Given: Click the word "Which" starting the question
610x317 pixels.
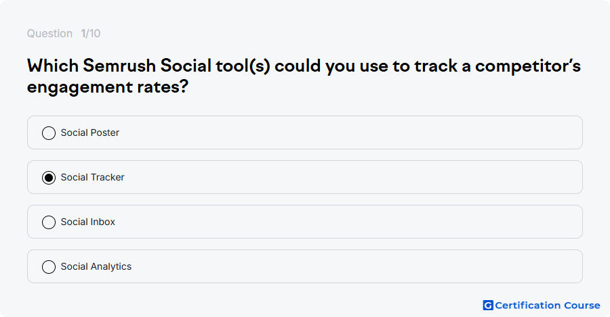Looking at the screenshot, I should [x=53, y=66].
